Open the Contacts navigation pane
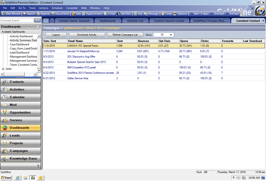Image resolution: width=266 pixels, height=181 pixels. [21, 82]
